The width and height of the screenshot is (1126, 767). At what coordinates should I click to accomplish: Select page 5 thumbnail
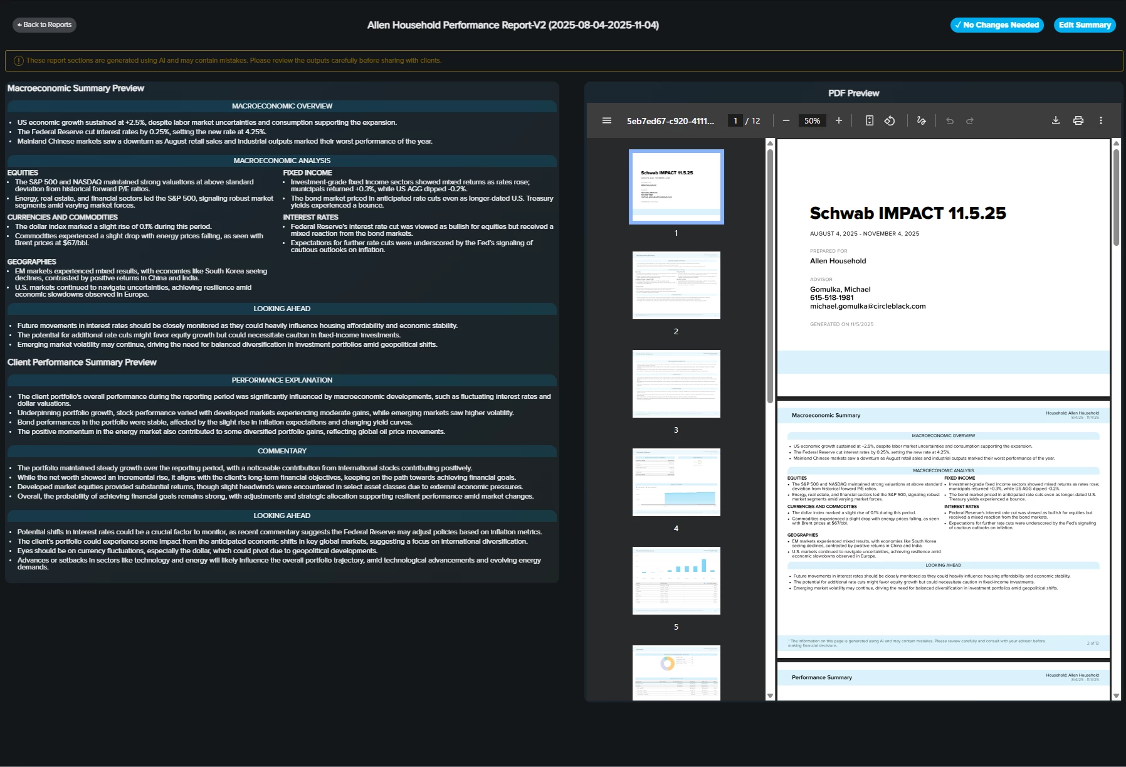click(676, 581)
